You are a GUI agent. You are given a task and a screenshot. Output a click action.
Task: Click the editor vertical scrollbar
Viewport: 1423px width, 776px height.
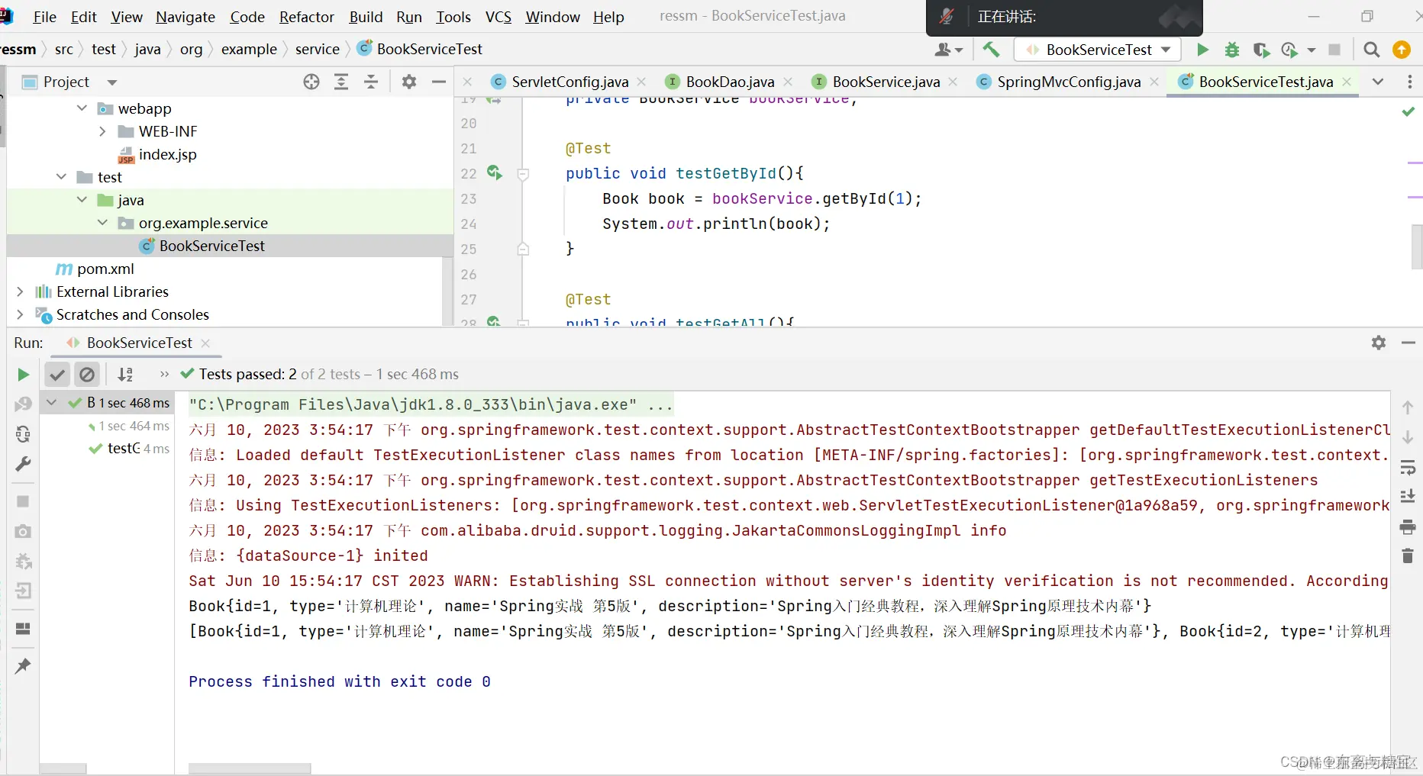coord(1416,246)
